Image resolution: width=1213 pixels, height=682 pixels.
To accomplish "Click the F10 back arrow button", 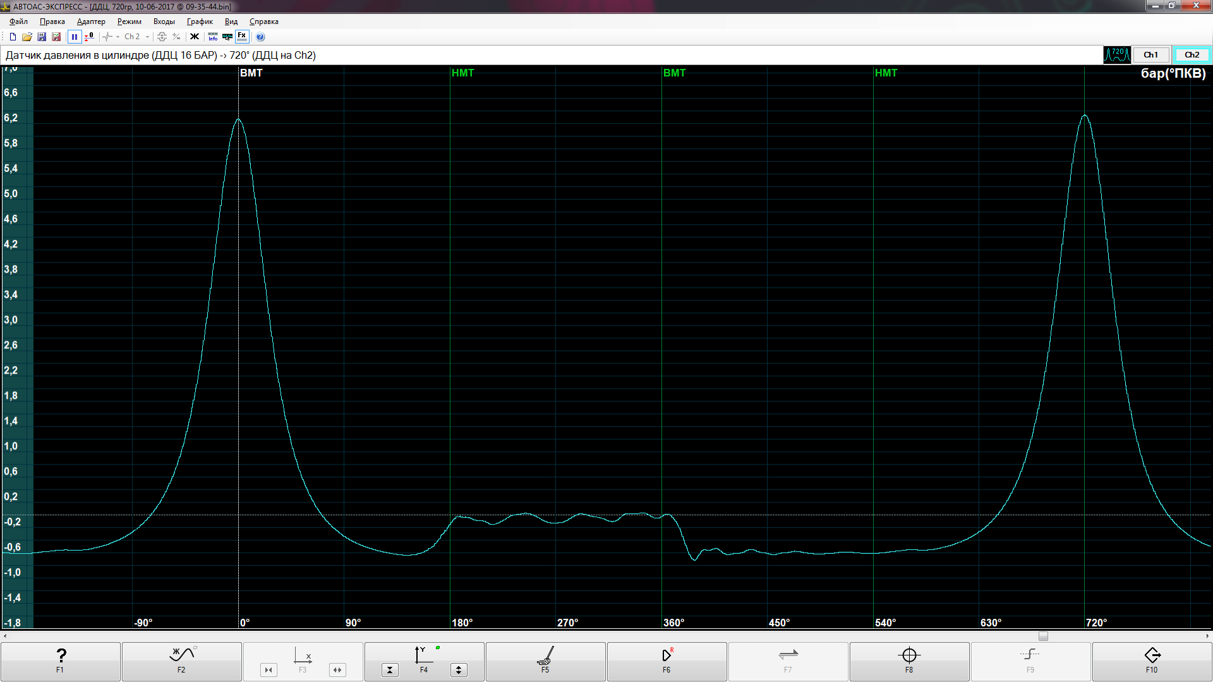I will point(1152,661).
